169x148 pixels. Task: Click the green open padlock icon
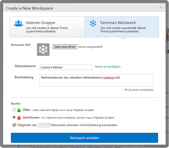click(x=19, y=110)
